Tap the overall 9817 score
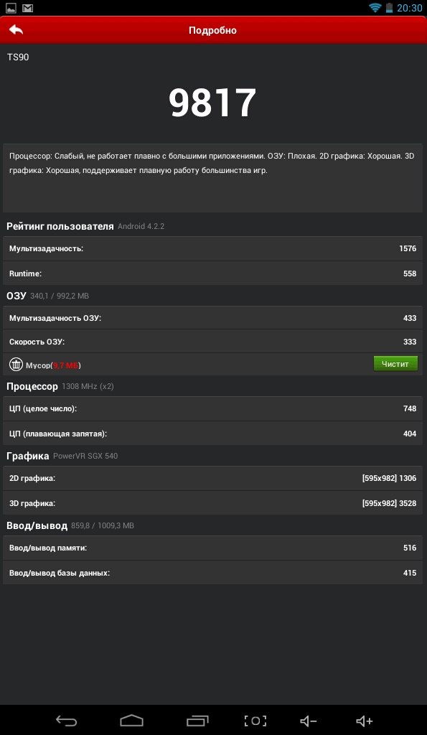 pos(212,103)
